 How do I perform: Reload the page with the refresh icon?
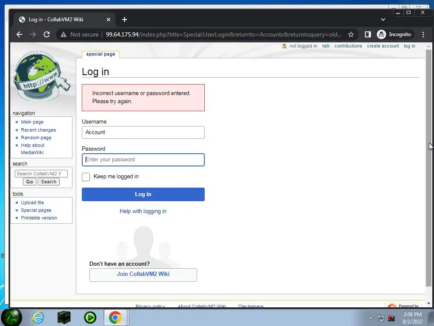pos(47,34)
